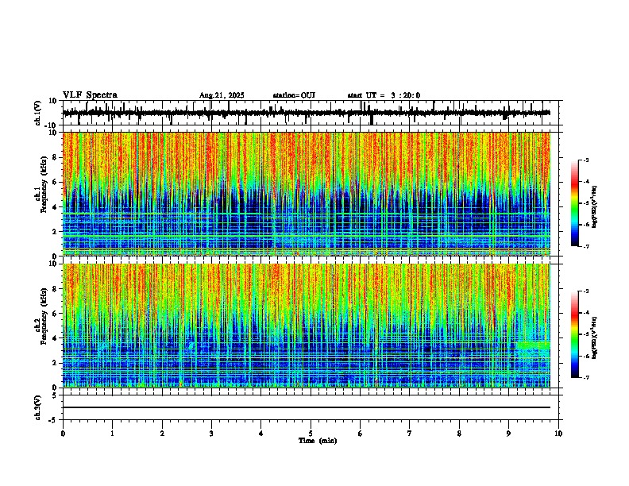This screenshot has height=486, width=629.
Task: Click time axis tick label '1'
Action: click(112, 434)
